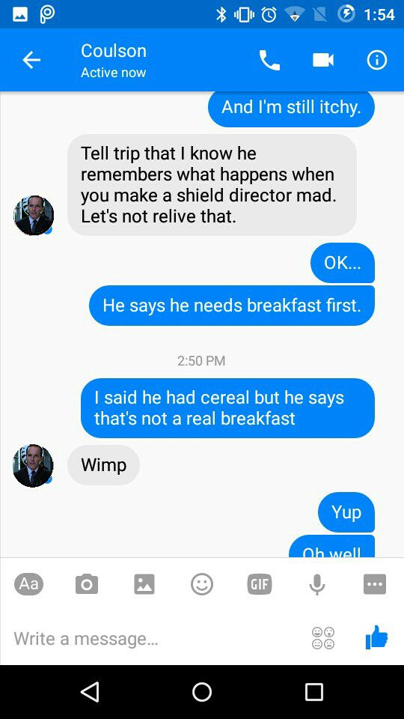Screen dimensions: 404x719
Task: Open the camera to take photo
Action: [x=87, y=584]
